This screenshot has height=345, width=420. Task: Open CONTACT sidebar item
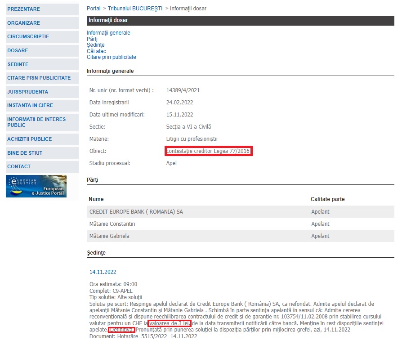coord(42,166)
